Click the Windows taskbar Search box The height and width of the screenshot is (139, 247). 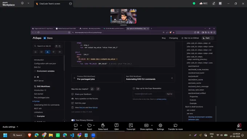coord(17,135)
